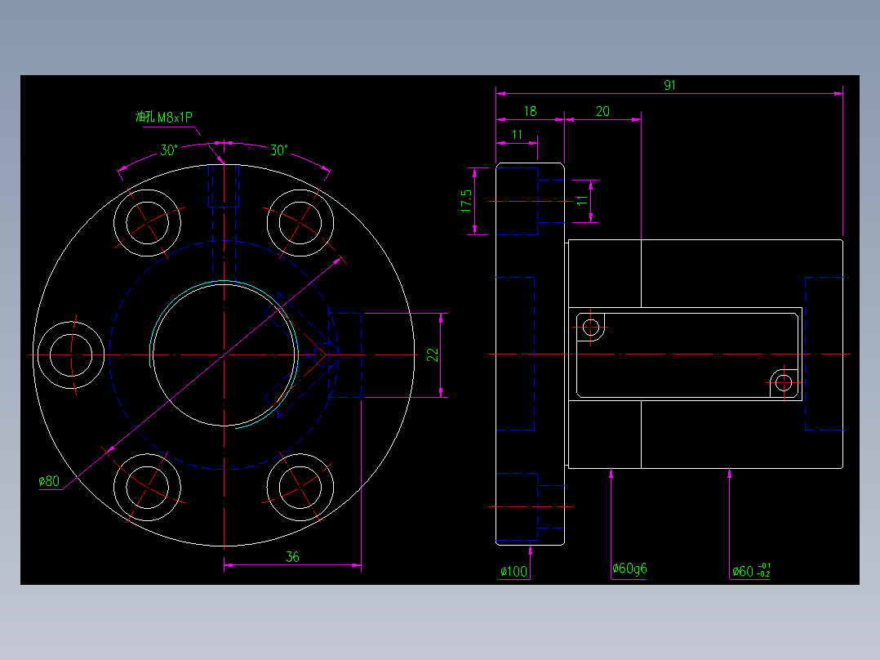Select the 油孔 M8x1P oil hole note
Image resolution: width=880 pixels, height=660 pixels.
click(164, 117)
